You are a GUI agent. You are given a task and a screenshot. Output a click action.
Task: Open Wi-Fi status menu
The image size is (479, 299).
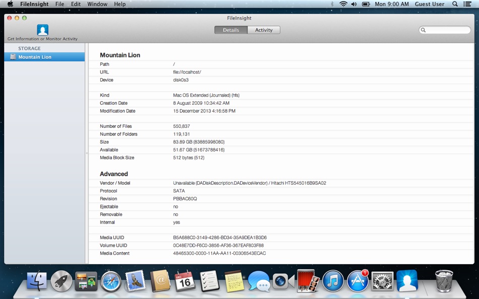tap(343, 4)
